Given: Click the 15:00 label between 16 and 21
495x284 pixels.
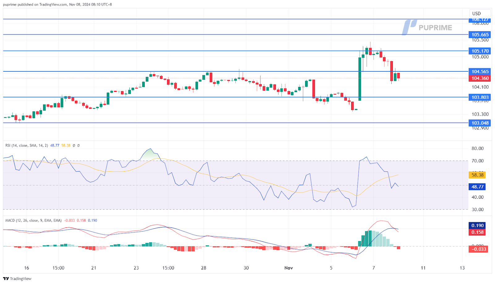Looking at the screenshot, I should [58, 268].
